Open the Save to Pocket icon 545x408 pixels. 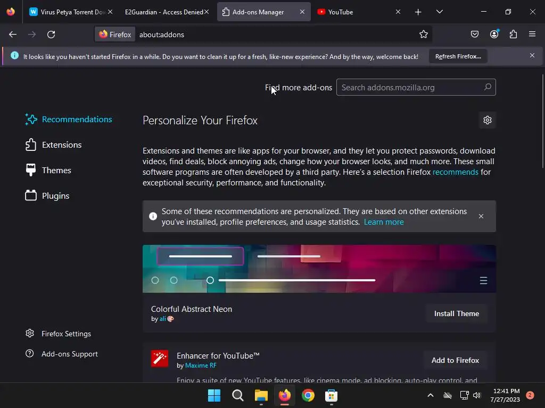pos(474,35)
